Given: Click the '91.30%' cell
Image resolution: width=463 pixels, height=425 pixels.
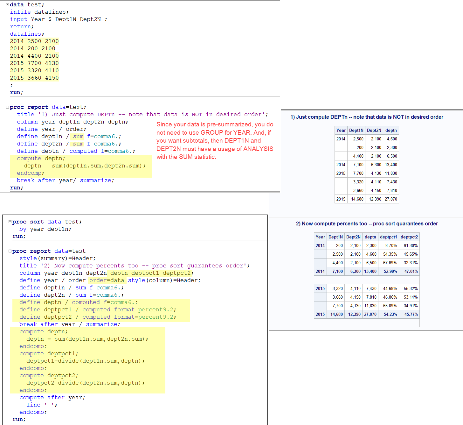Looking at the screenshot, I should (409, 245).
